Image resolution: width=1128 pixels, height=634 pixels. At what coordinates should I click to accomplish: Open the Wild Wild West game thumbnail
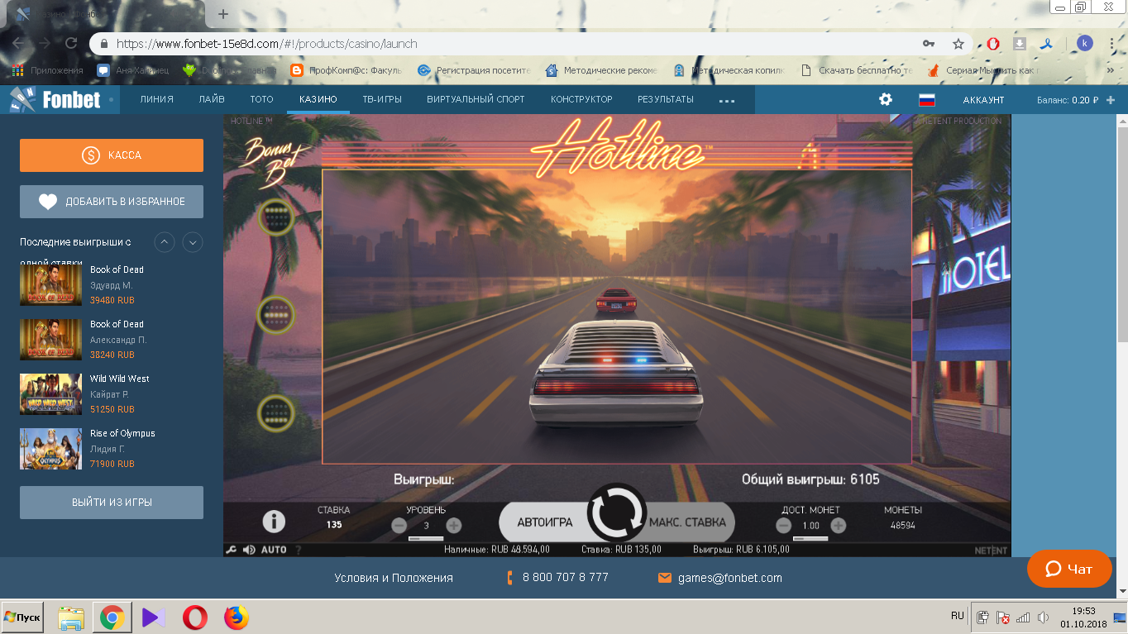(x=51, y=394)
